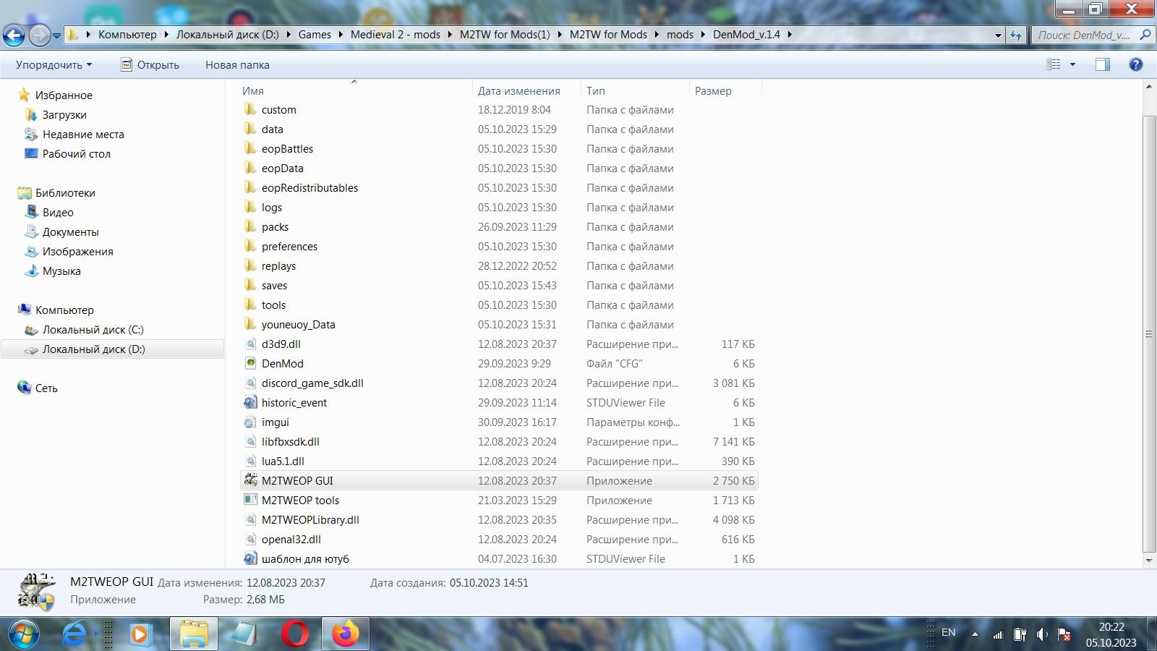Screen dimensions: 1157x651
Task: Select the packs folder icon
Action: 250,226
